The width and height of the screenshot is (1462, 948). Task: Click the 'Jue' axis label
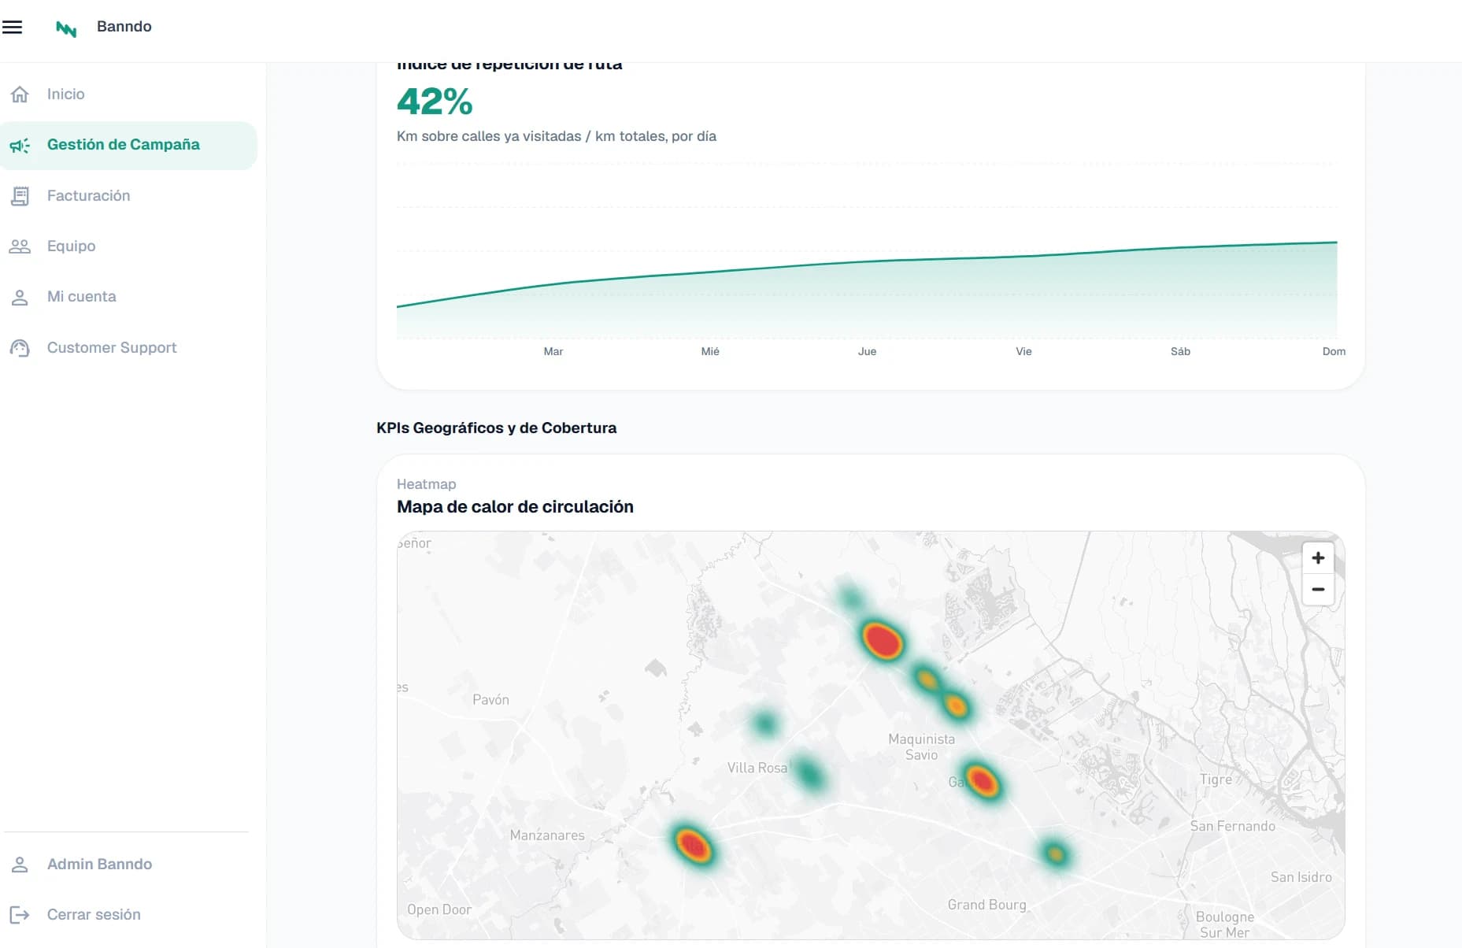[867, 352]
